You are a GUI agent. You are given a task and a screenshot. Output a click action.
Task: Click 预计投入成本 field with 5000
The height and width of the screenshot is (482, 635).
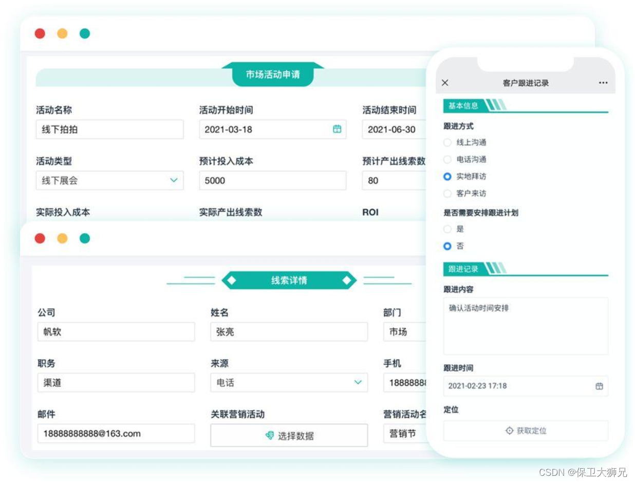(x=273, y=180)
